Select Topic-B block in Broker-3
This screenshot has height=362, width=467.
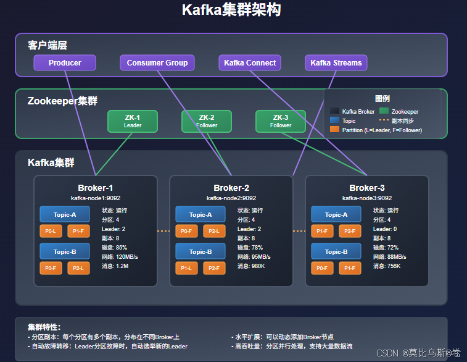point(336,251)
